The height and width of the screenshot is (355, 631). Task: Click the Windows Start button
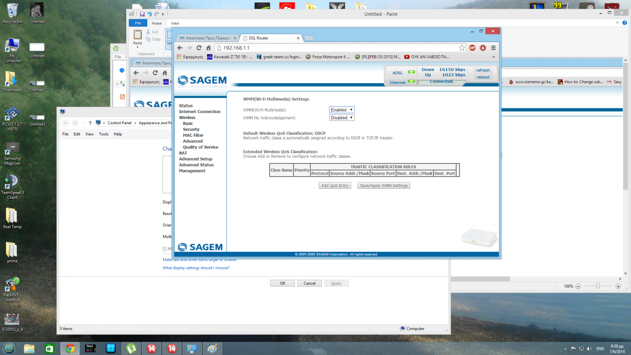pos(9,348)
